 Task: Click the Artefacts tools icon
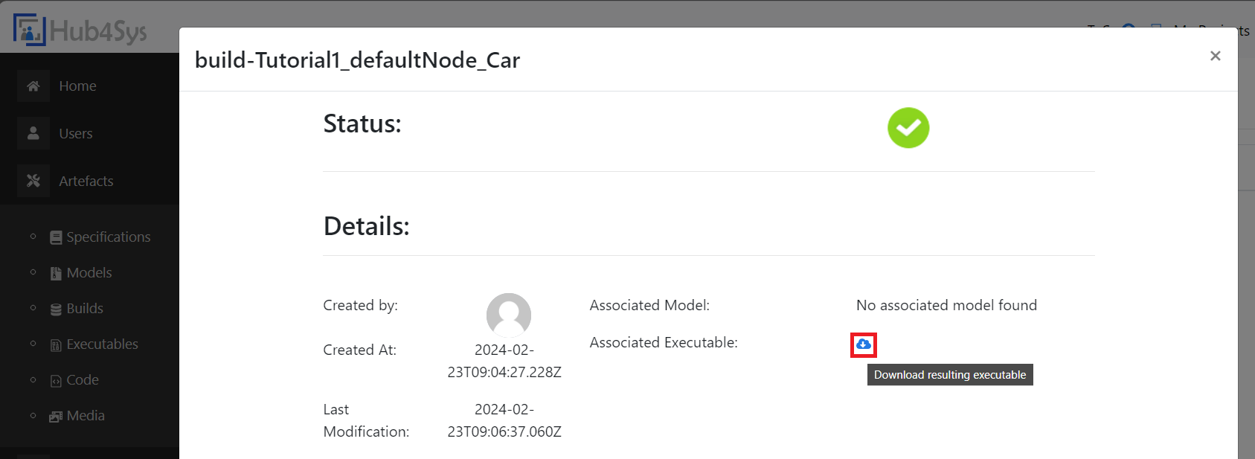(33, 181)
